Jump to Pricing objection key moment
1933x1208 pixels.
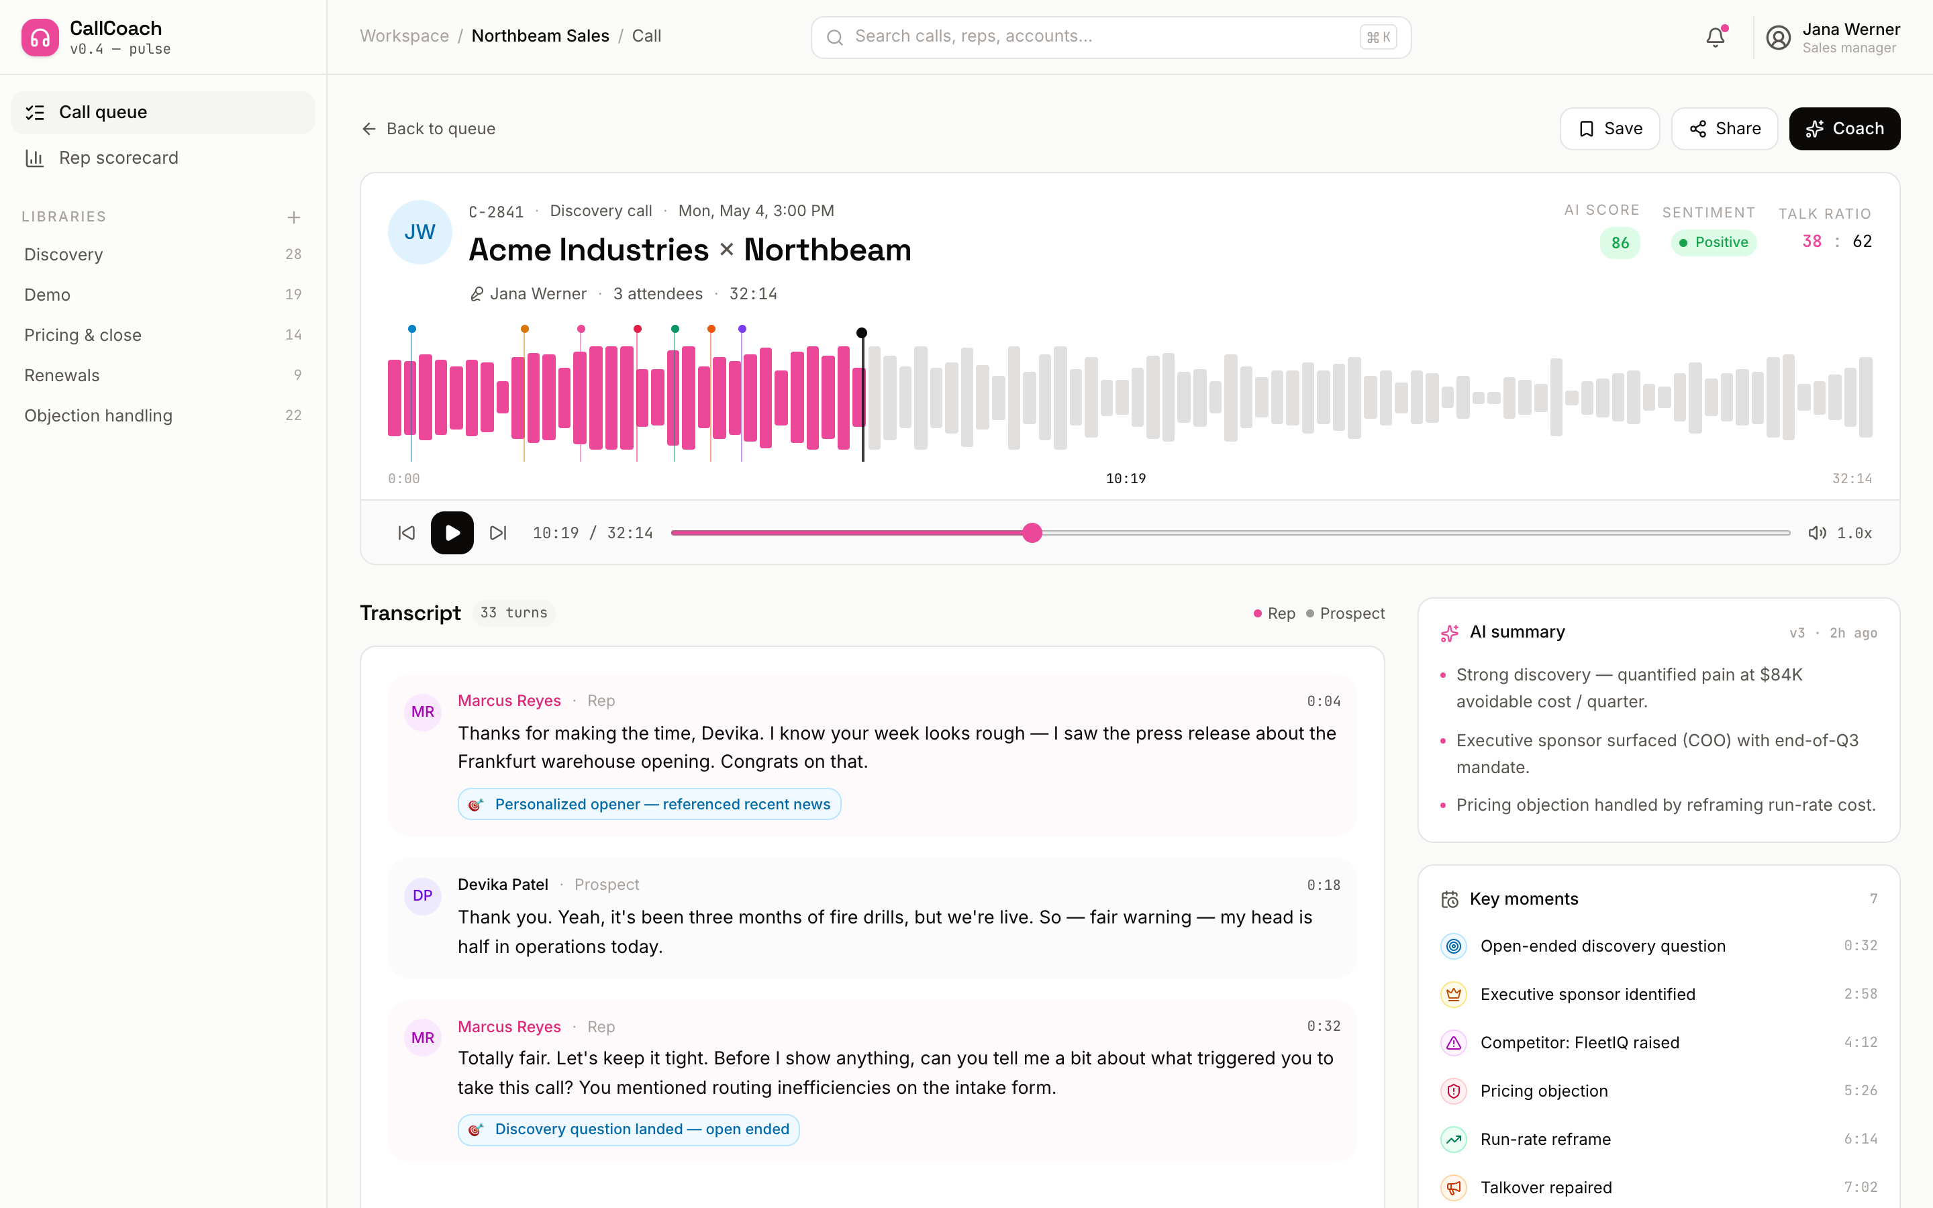tap(1658, 1091)
